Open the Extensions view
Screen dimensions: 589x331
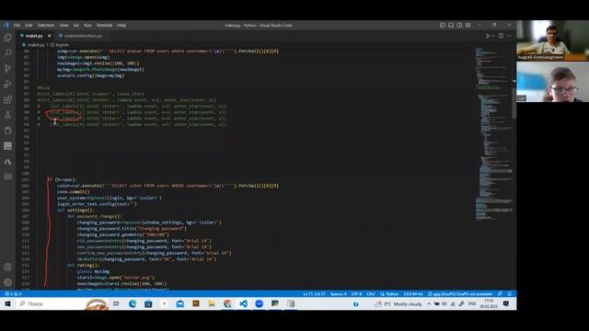coord(7,100)
